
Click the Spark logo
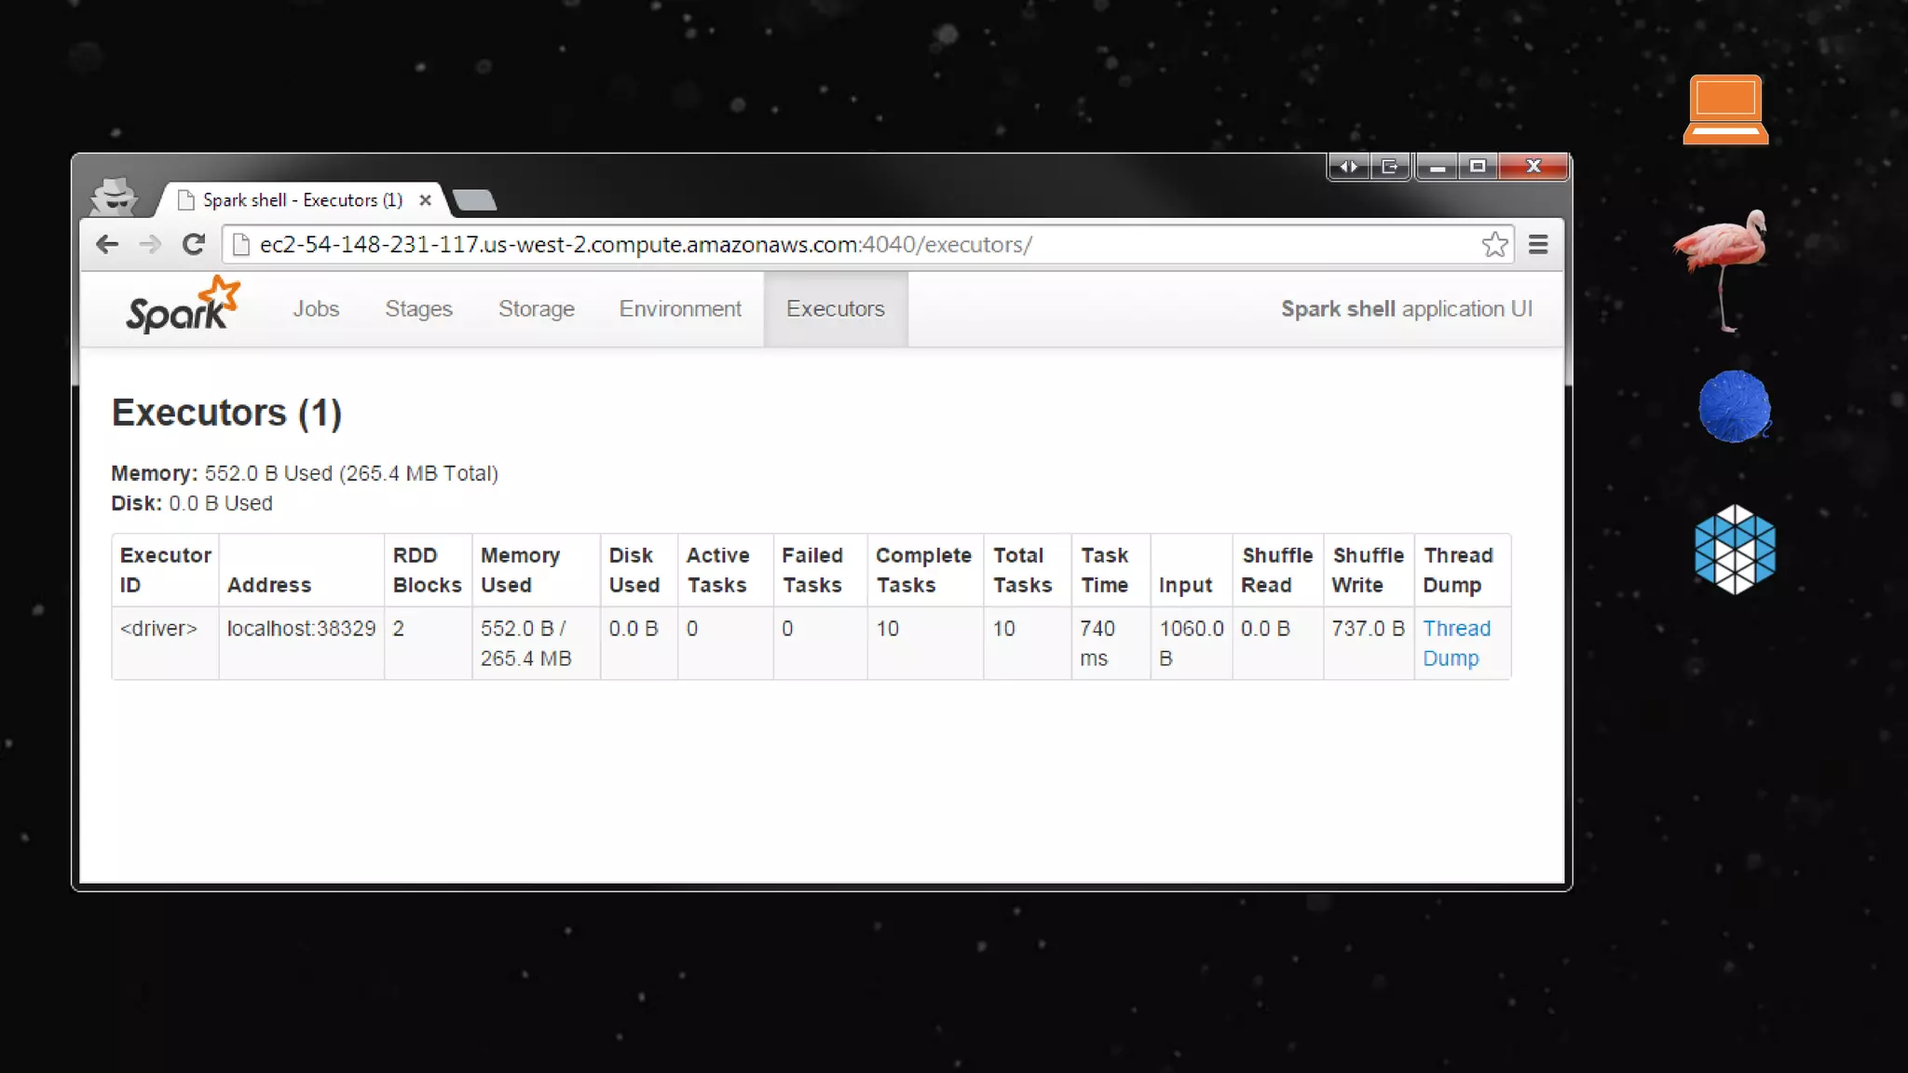(183, 306)
